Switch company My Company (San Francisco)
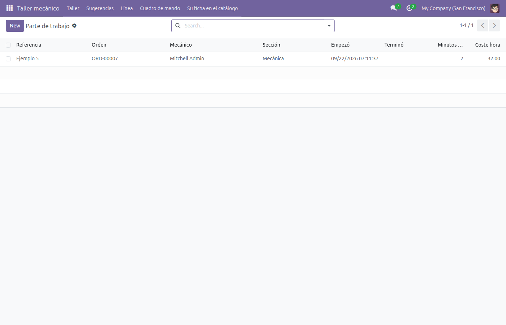 453,8
